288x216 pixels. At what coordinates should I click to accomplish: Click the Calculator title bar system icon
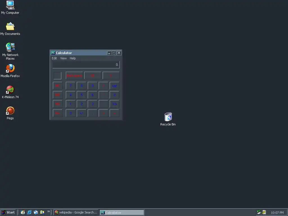[53, 53]
